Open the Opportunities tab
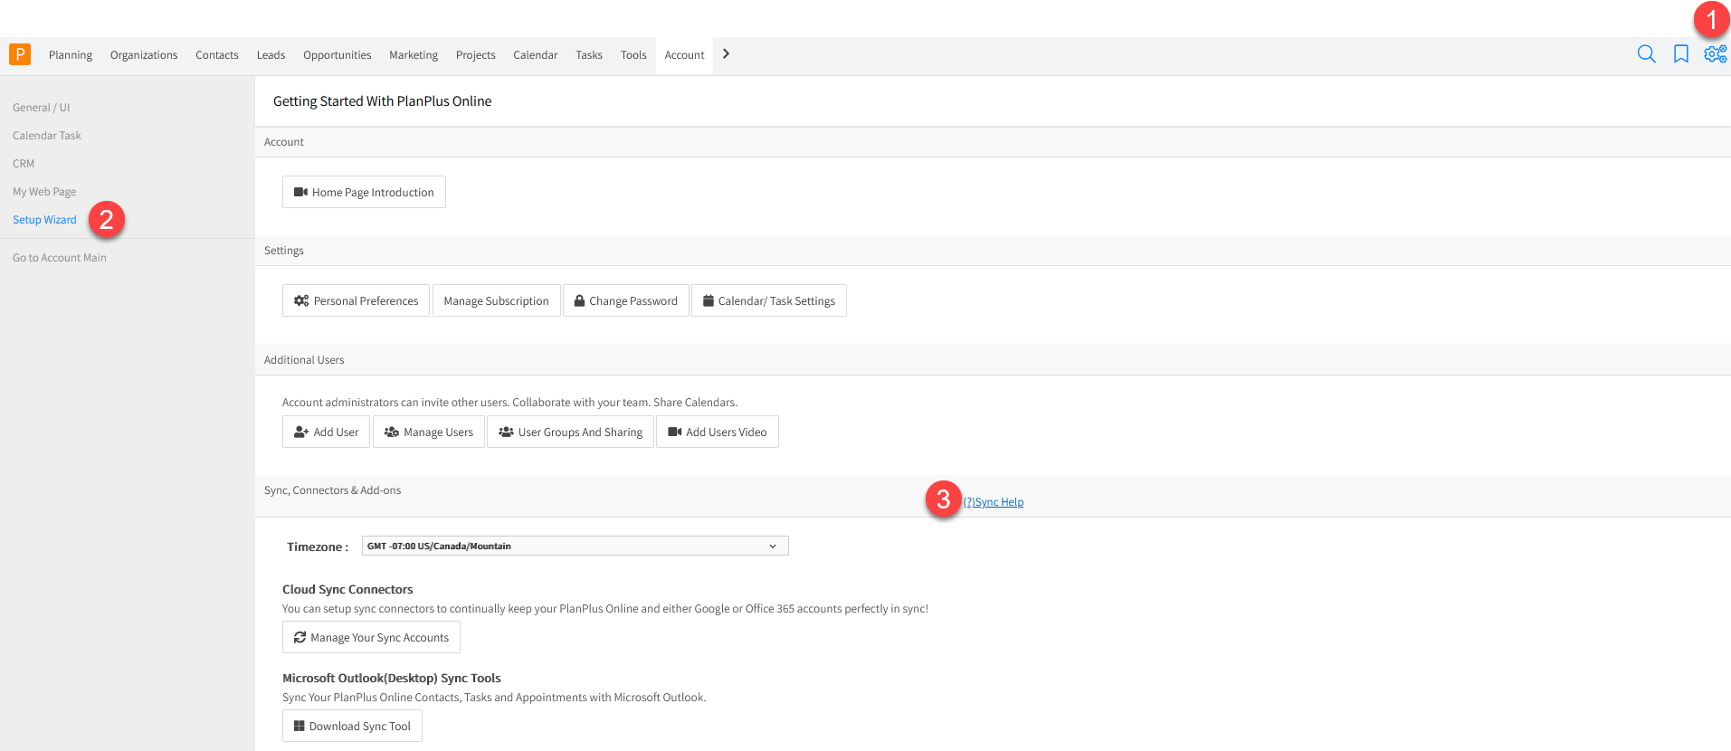 point(338,55)
